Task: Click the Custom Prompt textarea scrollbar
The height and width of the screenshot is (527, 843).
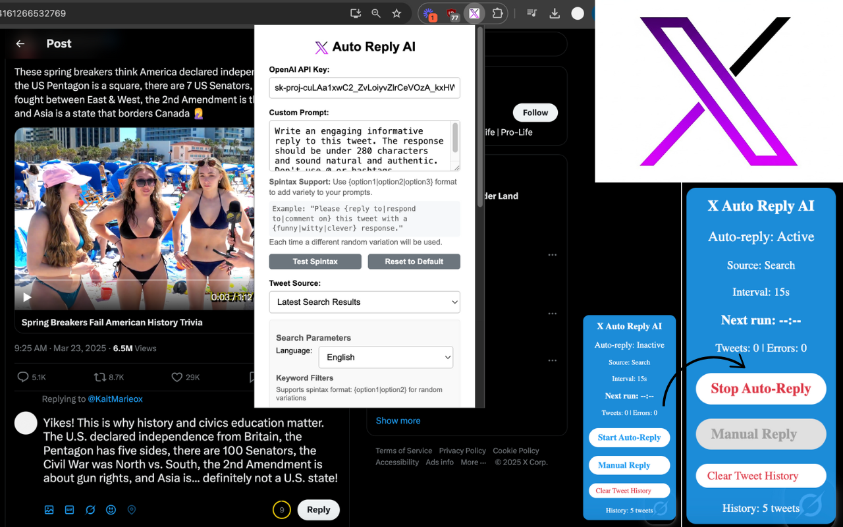Action: coord(455,138)
